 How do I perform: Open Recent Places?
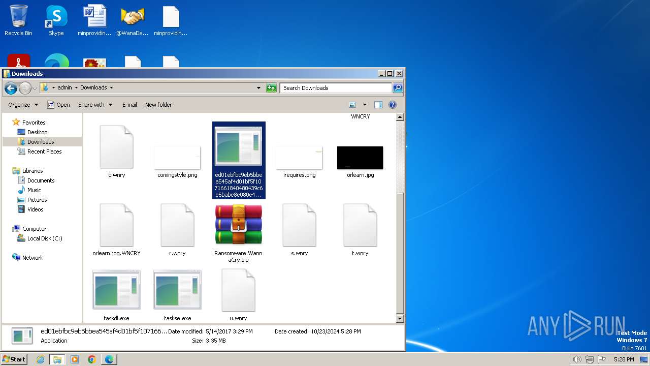[40, 151]
